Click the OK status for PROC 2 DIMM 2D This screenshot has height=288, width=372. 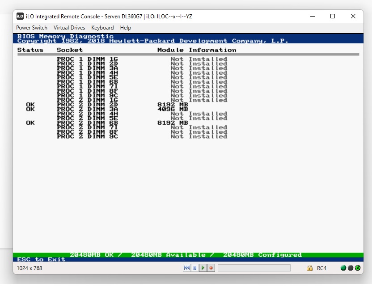(x=30, y=104)
